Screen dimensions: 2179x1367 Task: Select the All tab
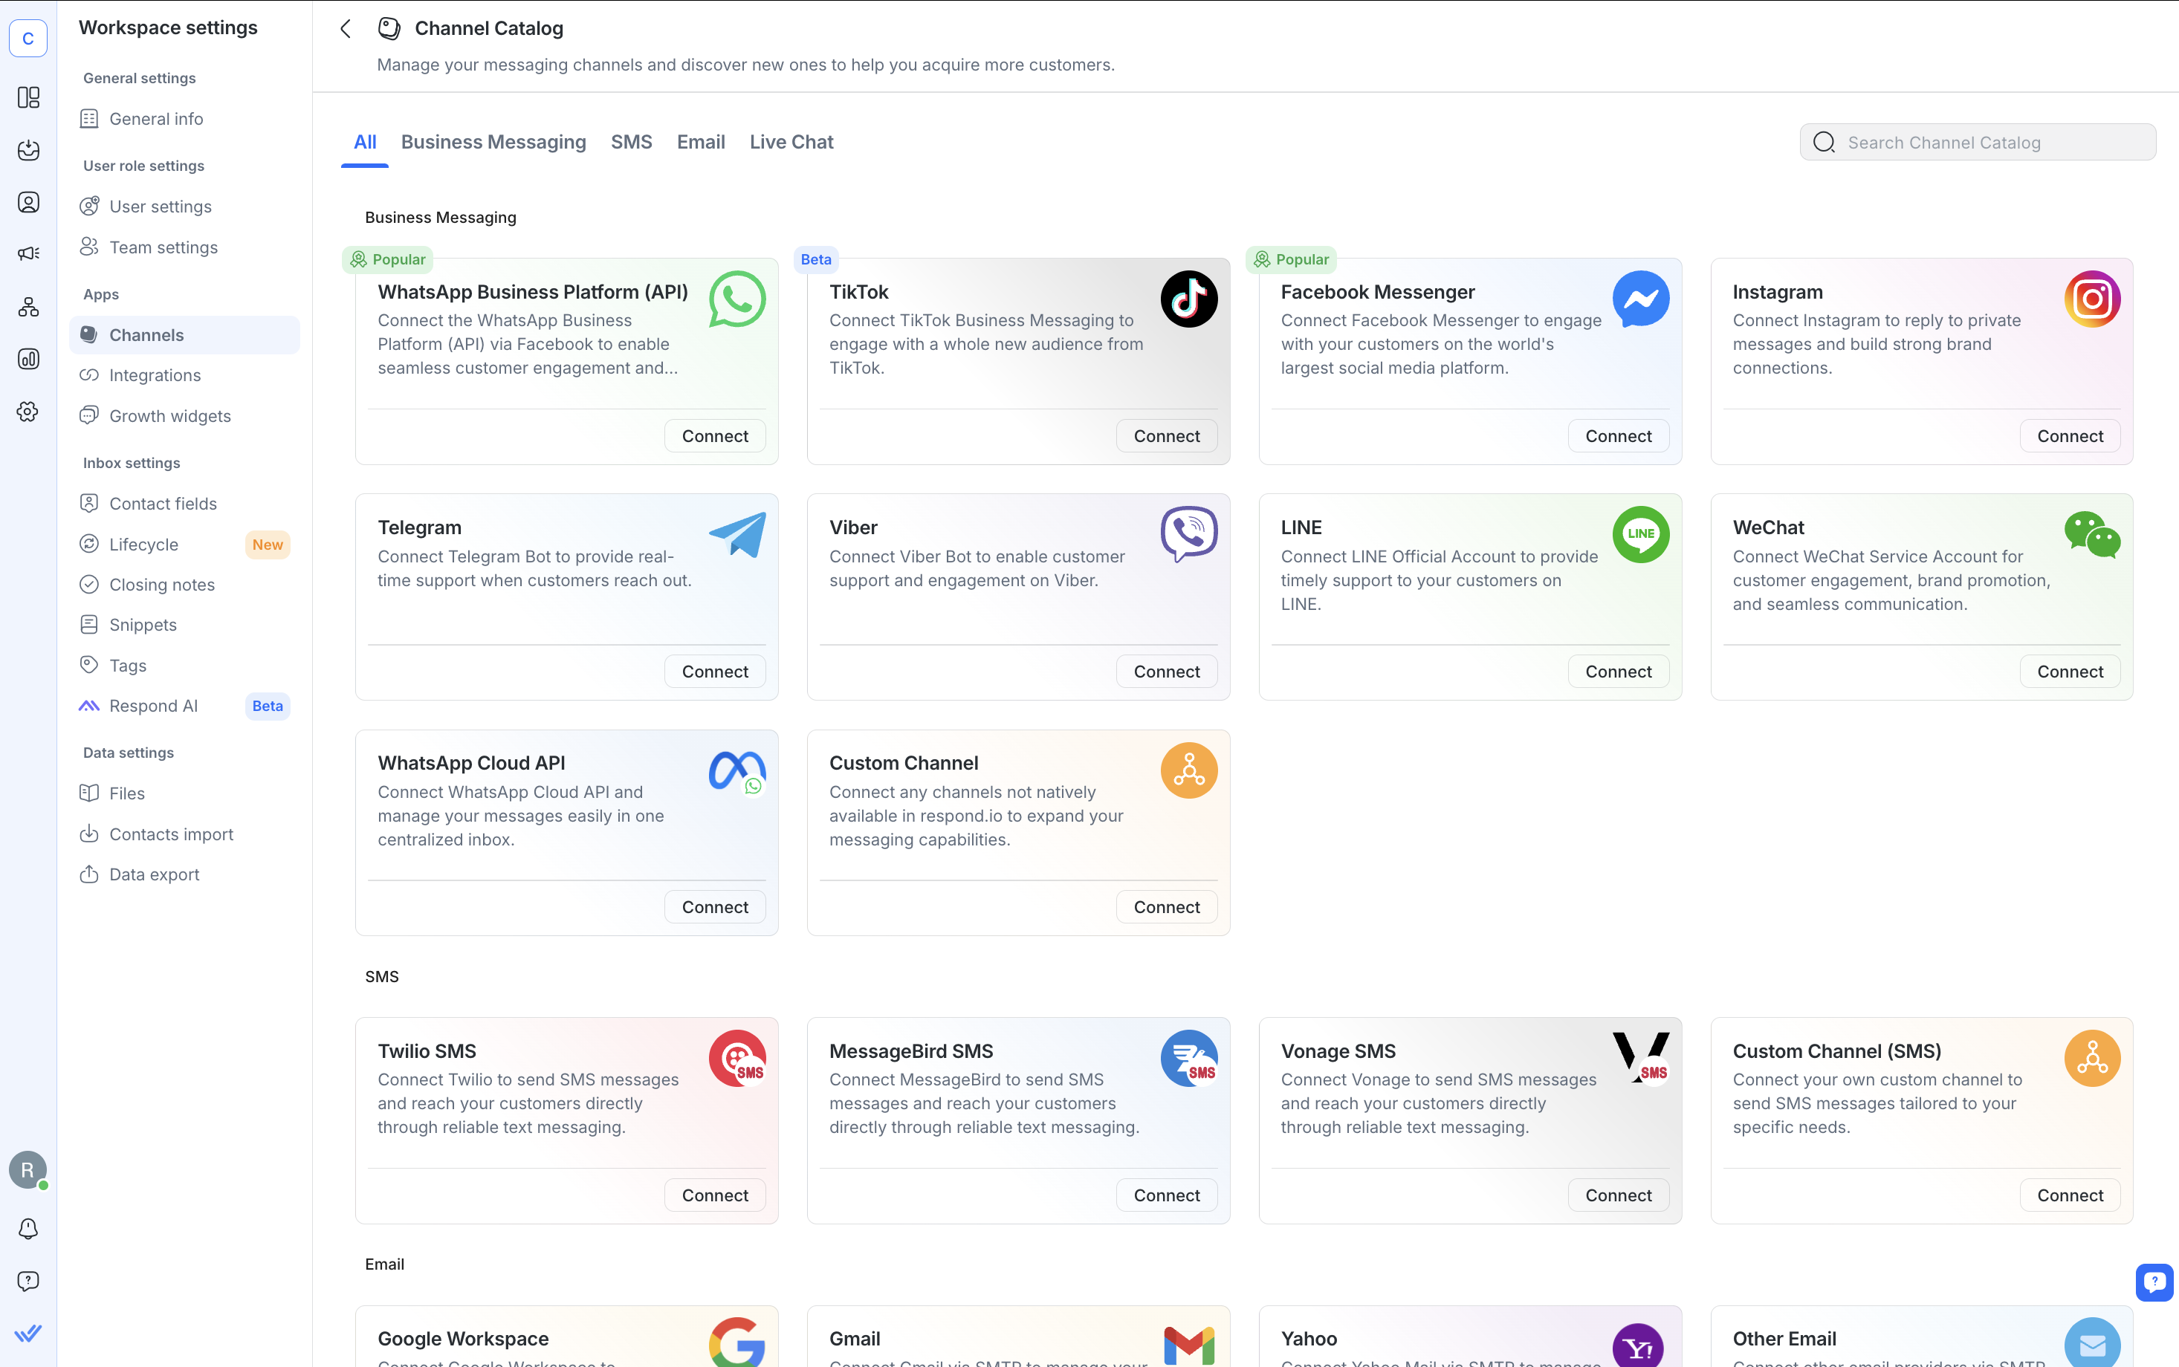(x=364, y=142)
